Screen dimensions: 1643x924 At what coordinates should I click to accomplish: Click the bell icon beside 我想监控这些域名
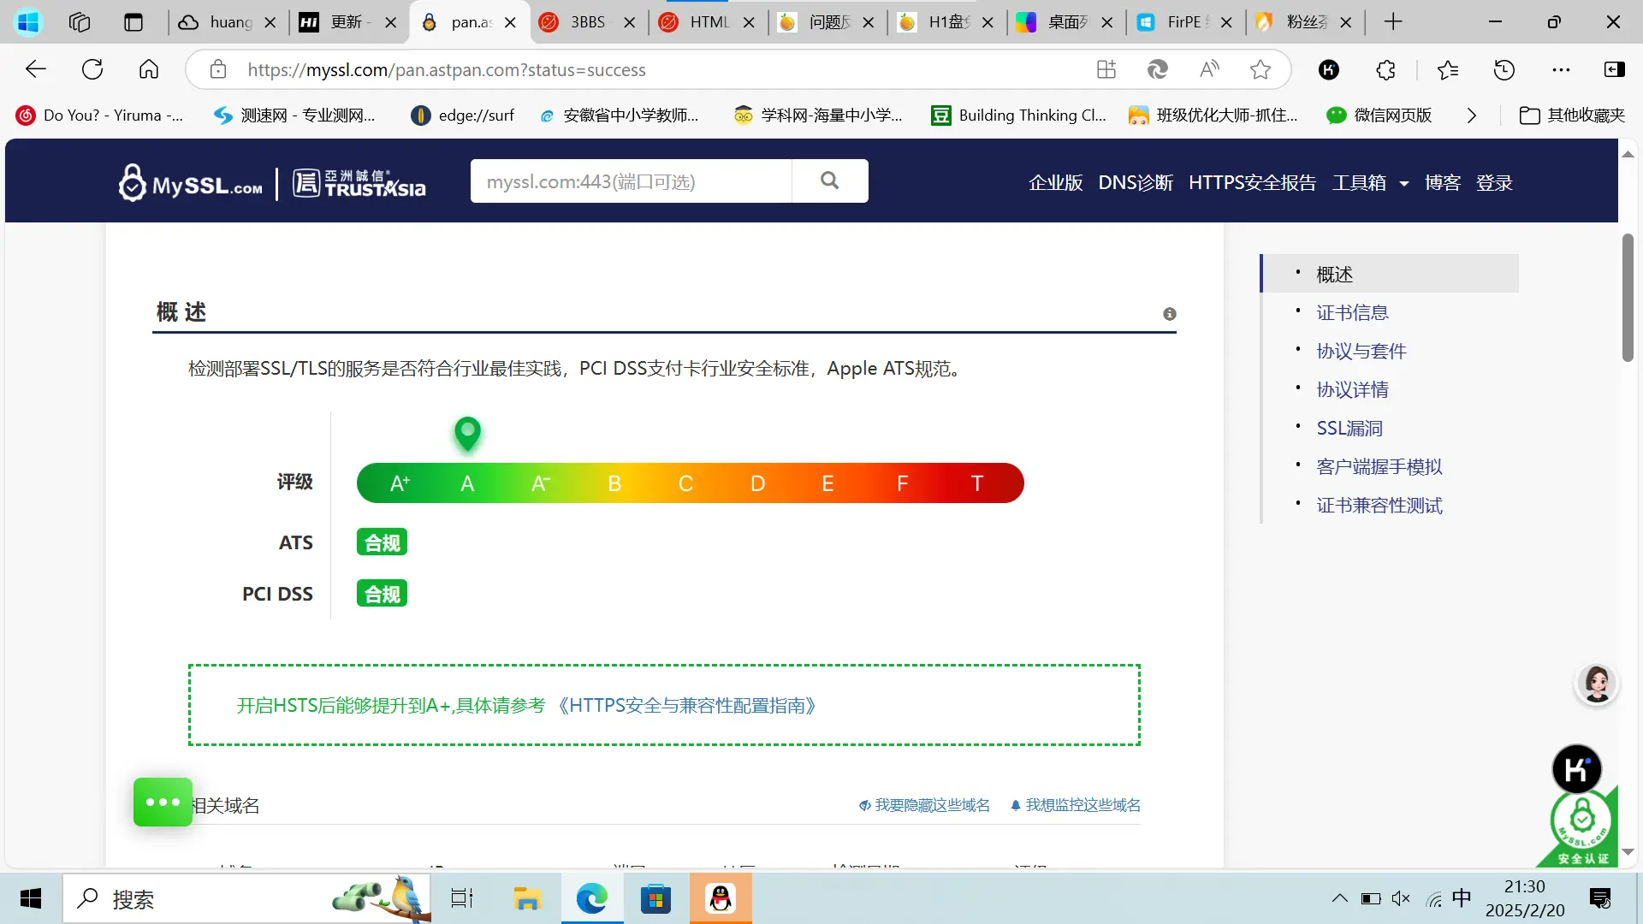pos(1015,805)
